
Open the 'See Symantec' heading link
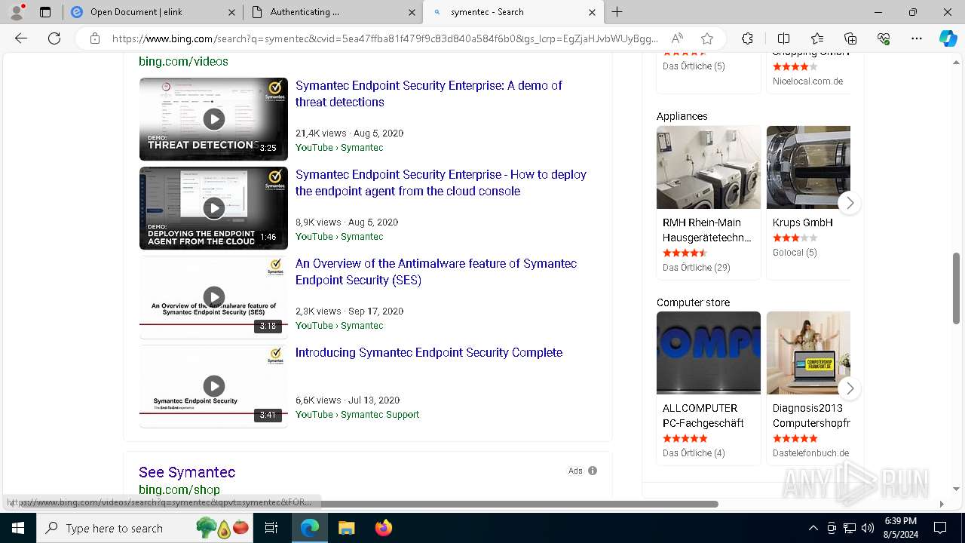click(x=187, y=472)
